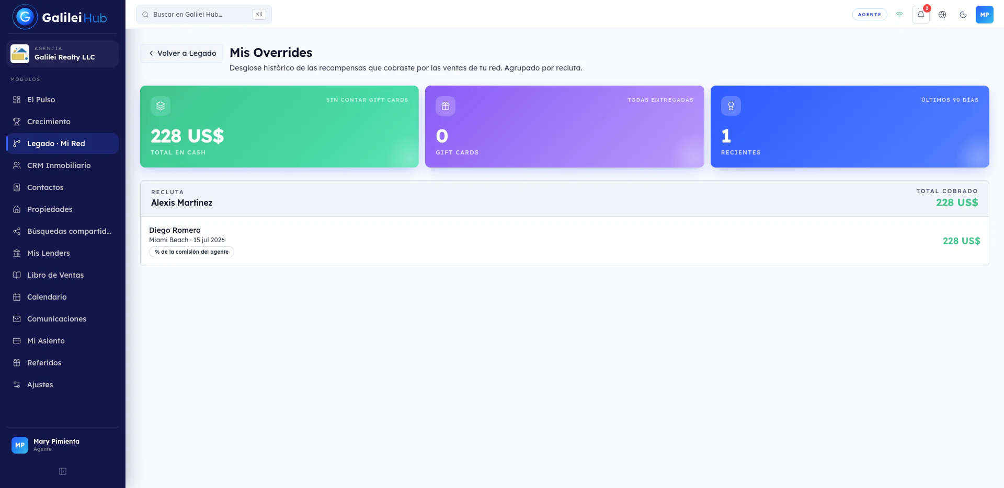
Task: Click the Crecimiento trophy icon
Action: tap(17, 122)
